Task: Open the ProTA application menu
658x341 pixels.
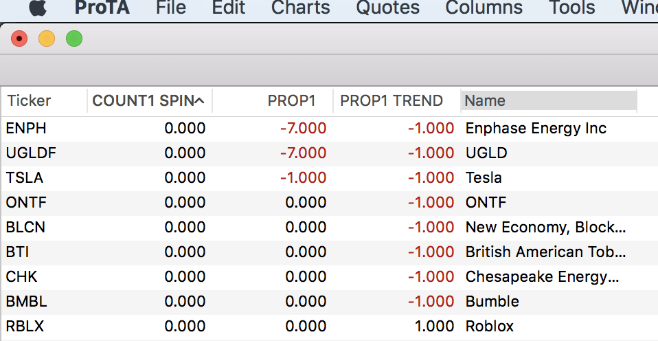Action: point(102,8)
